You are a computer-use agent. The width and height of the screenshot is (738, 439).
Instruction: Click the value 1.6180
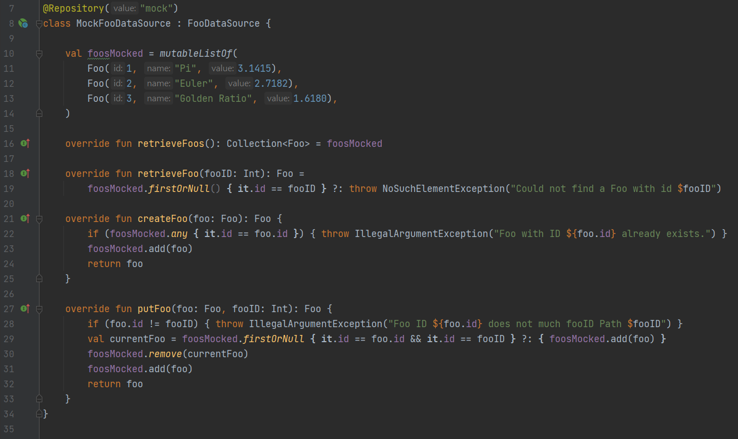click(x=310, y=98)
